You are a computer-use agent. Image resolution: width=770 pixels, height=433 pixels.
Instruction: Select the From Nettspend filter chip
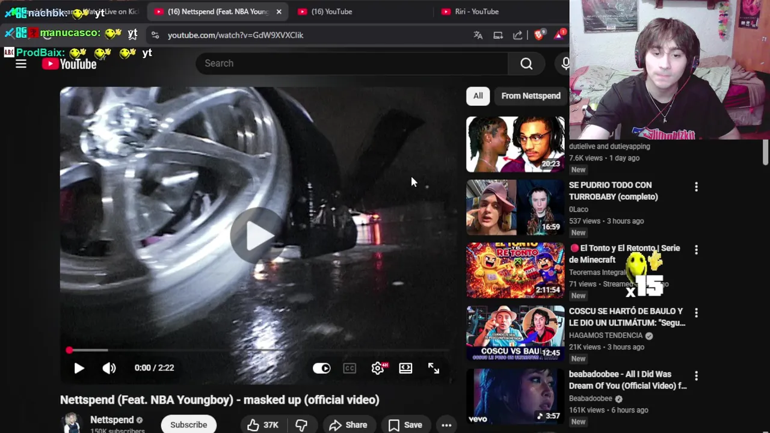tap(531, 96)
